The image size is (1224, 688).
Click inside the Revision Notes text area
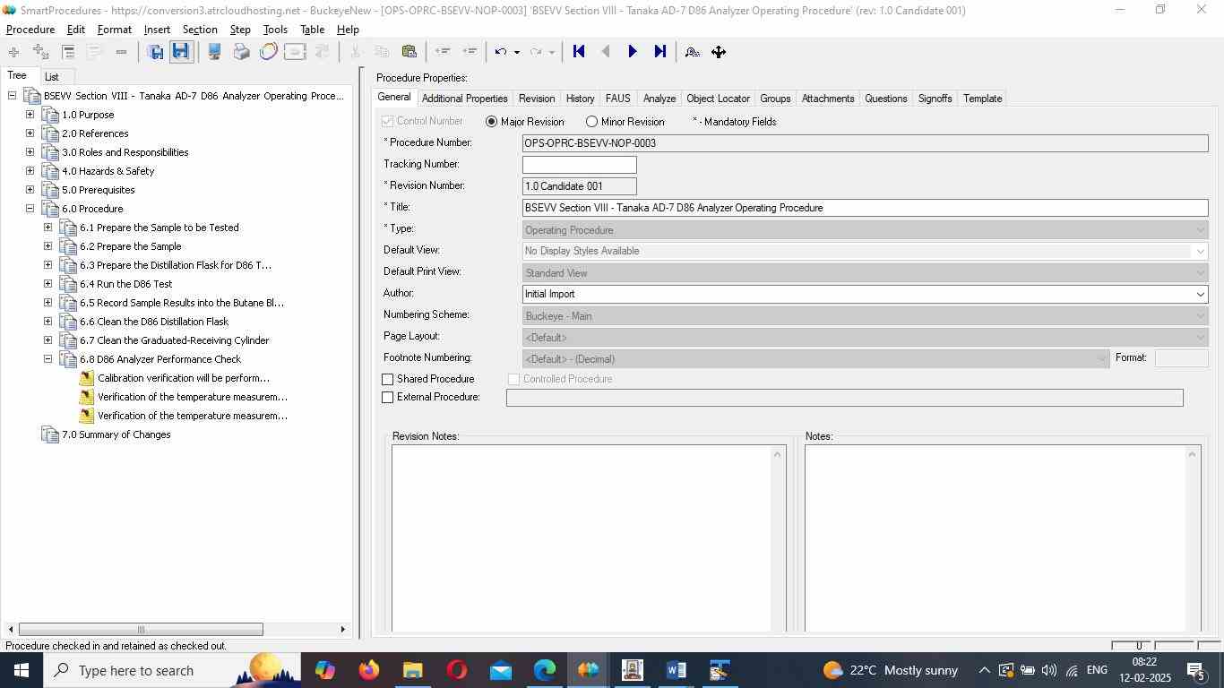pos(581,537)
